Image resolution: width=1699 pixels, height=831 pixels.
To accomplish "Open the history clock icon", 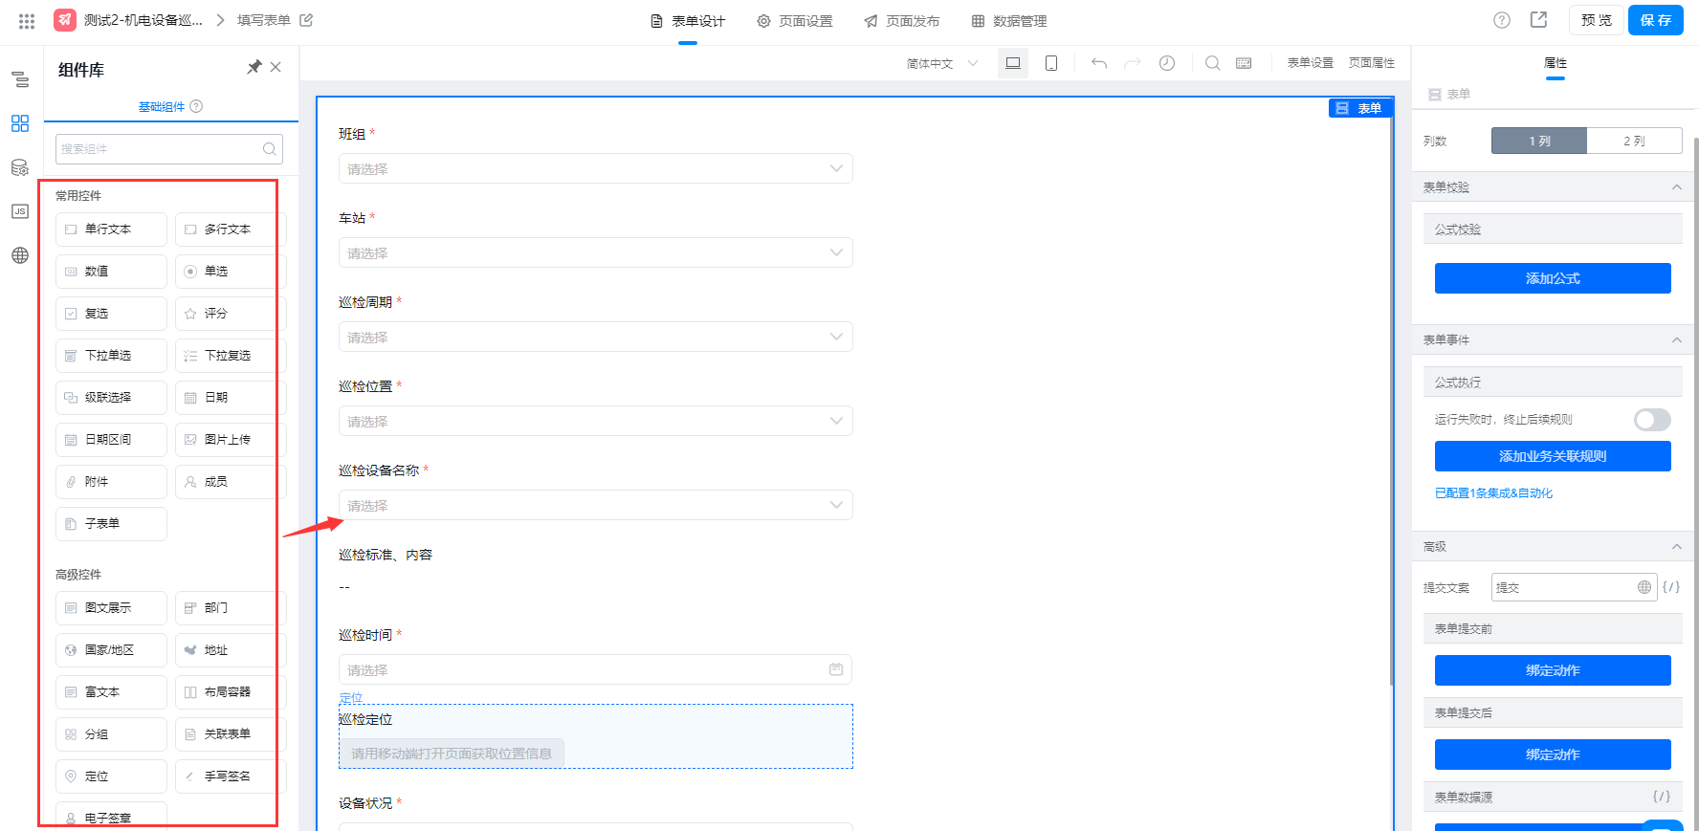I will [1167, 63].
